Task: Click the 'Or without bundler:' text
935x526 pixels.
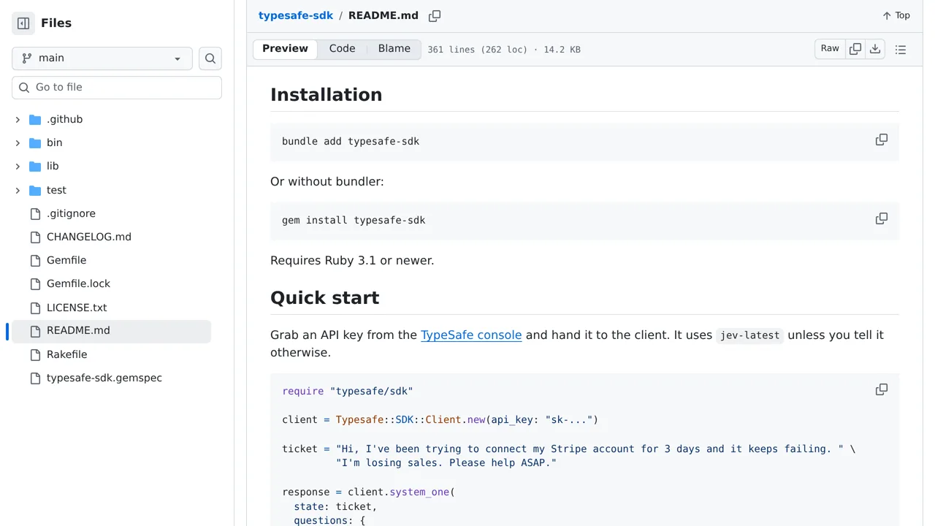Action: [327, 181]
